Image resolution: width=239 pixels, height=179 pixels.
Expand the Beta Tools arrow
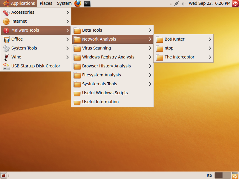pyautogui.click(x=150, y=30)
